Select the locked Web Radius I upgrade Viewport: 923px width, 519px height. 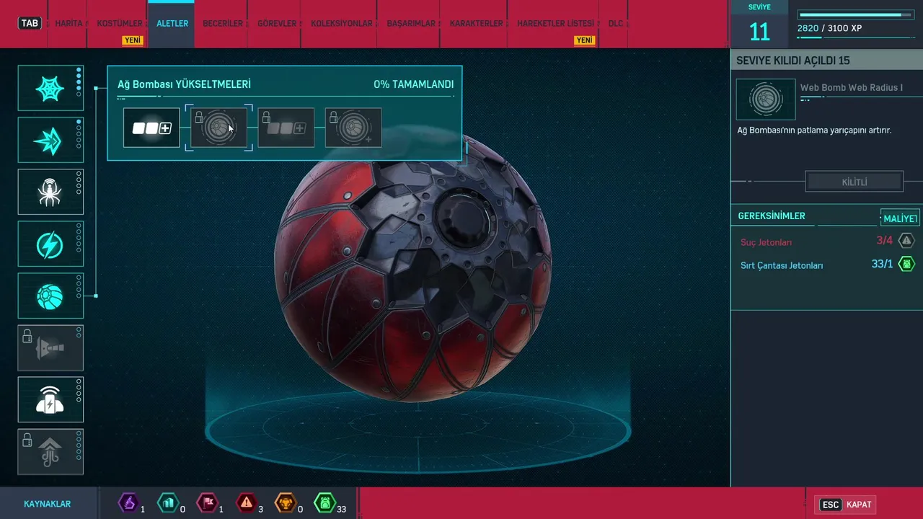(218, 128)
